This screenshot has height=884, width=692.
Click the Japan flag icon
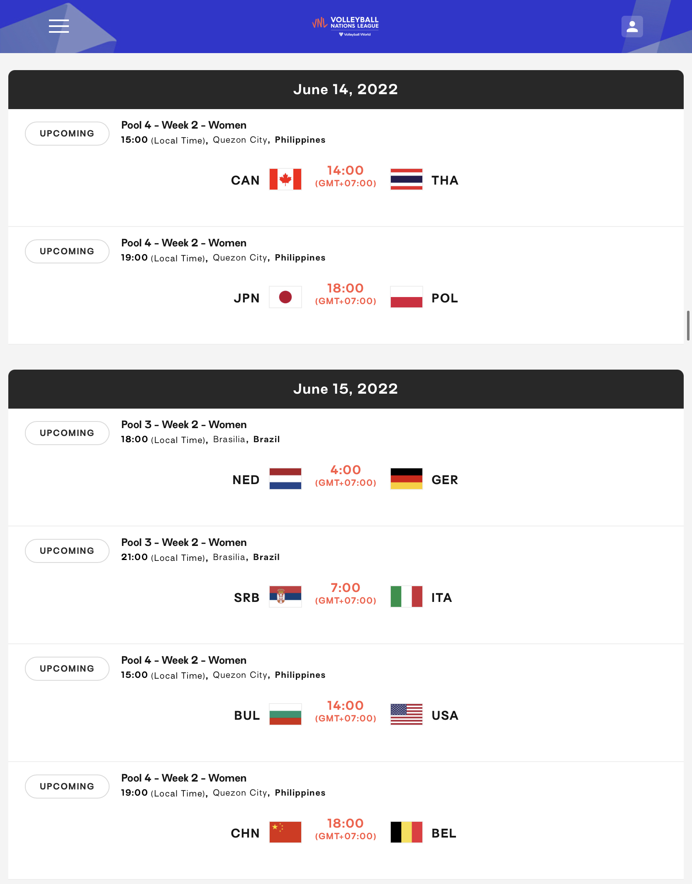(x=285, y=297)
